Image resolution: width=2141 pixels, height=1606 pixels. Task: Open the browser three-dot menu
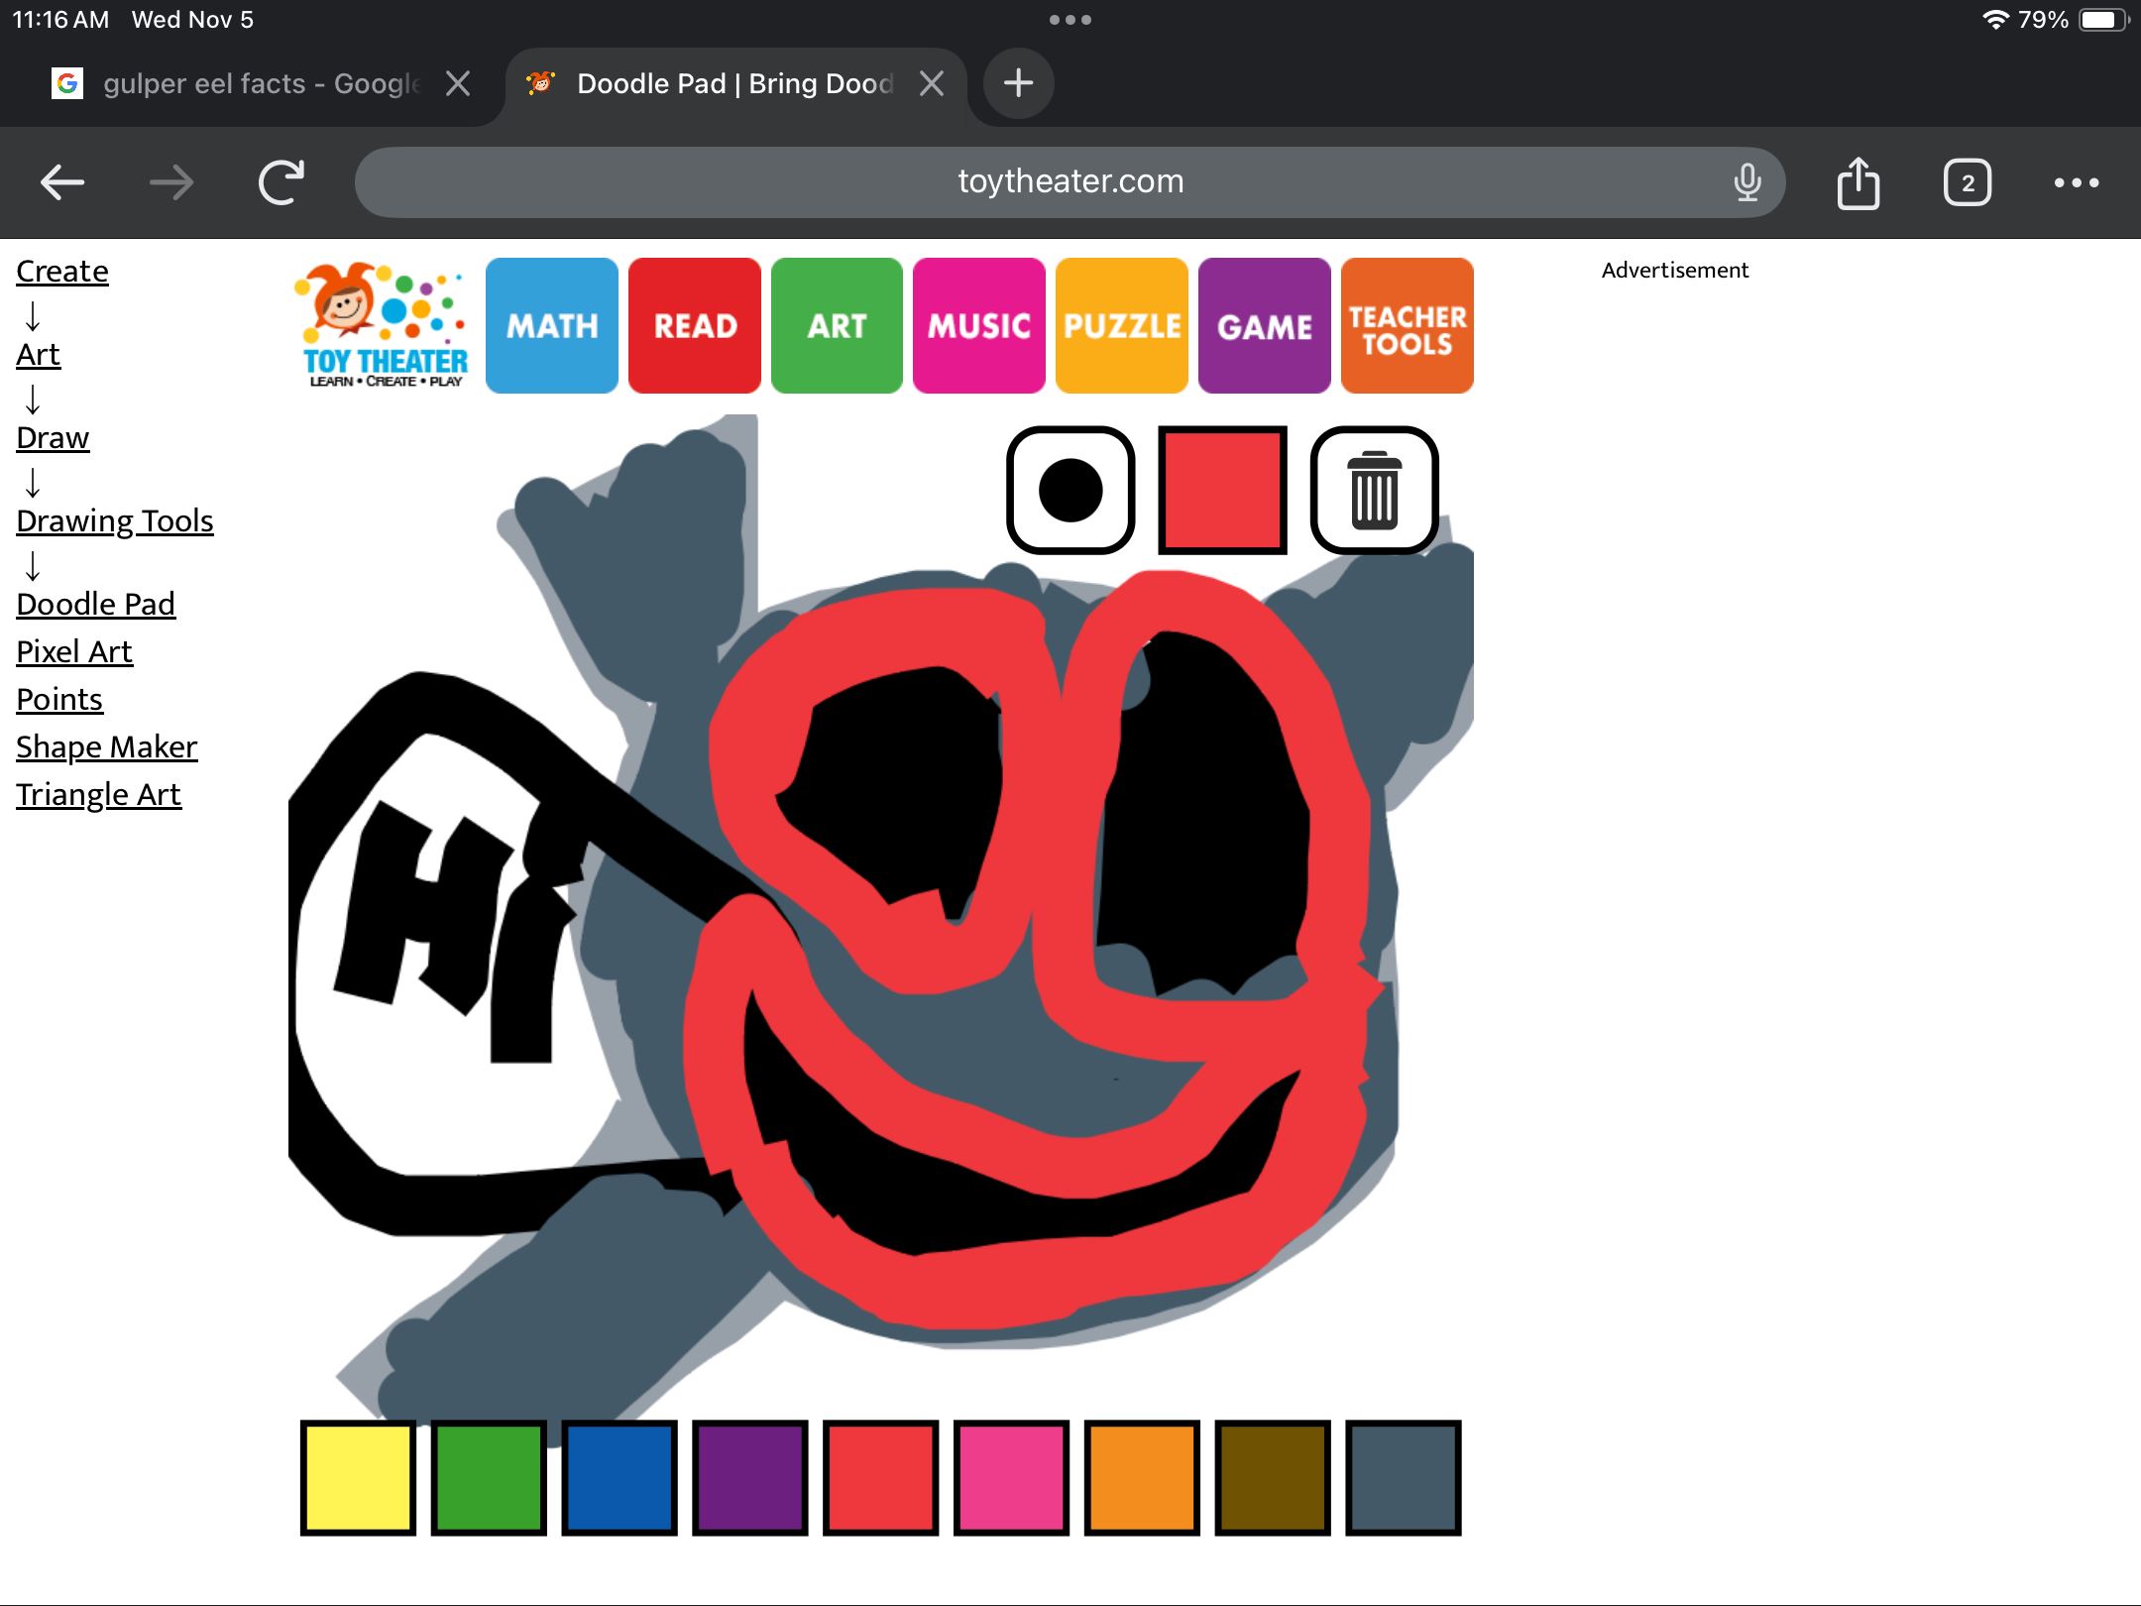pos(2076,182)
